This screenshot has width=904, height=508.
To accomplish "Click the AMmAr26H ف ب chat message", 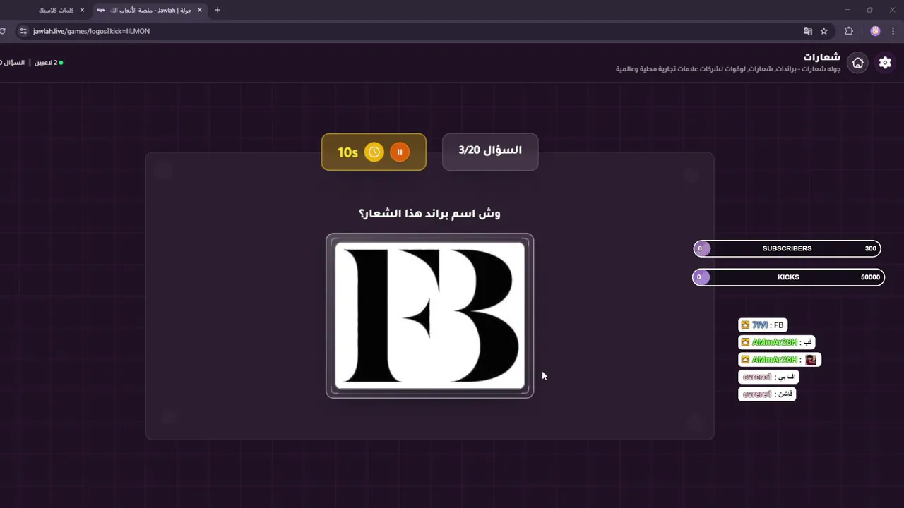I will point(777,342).
